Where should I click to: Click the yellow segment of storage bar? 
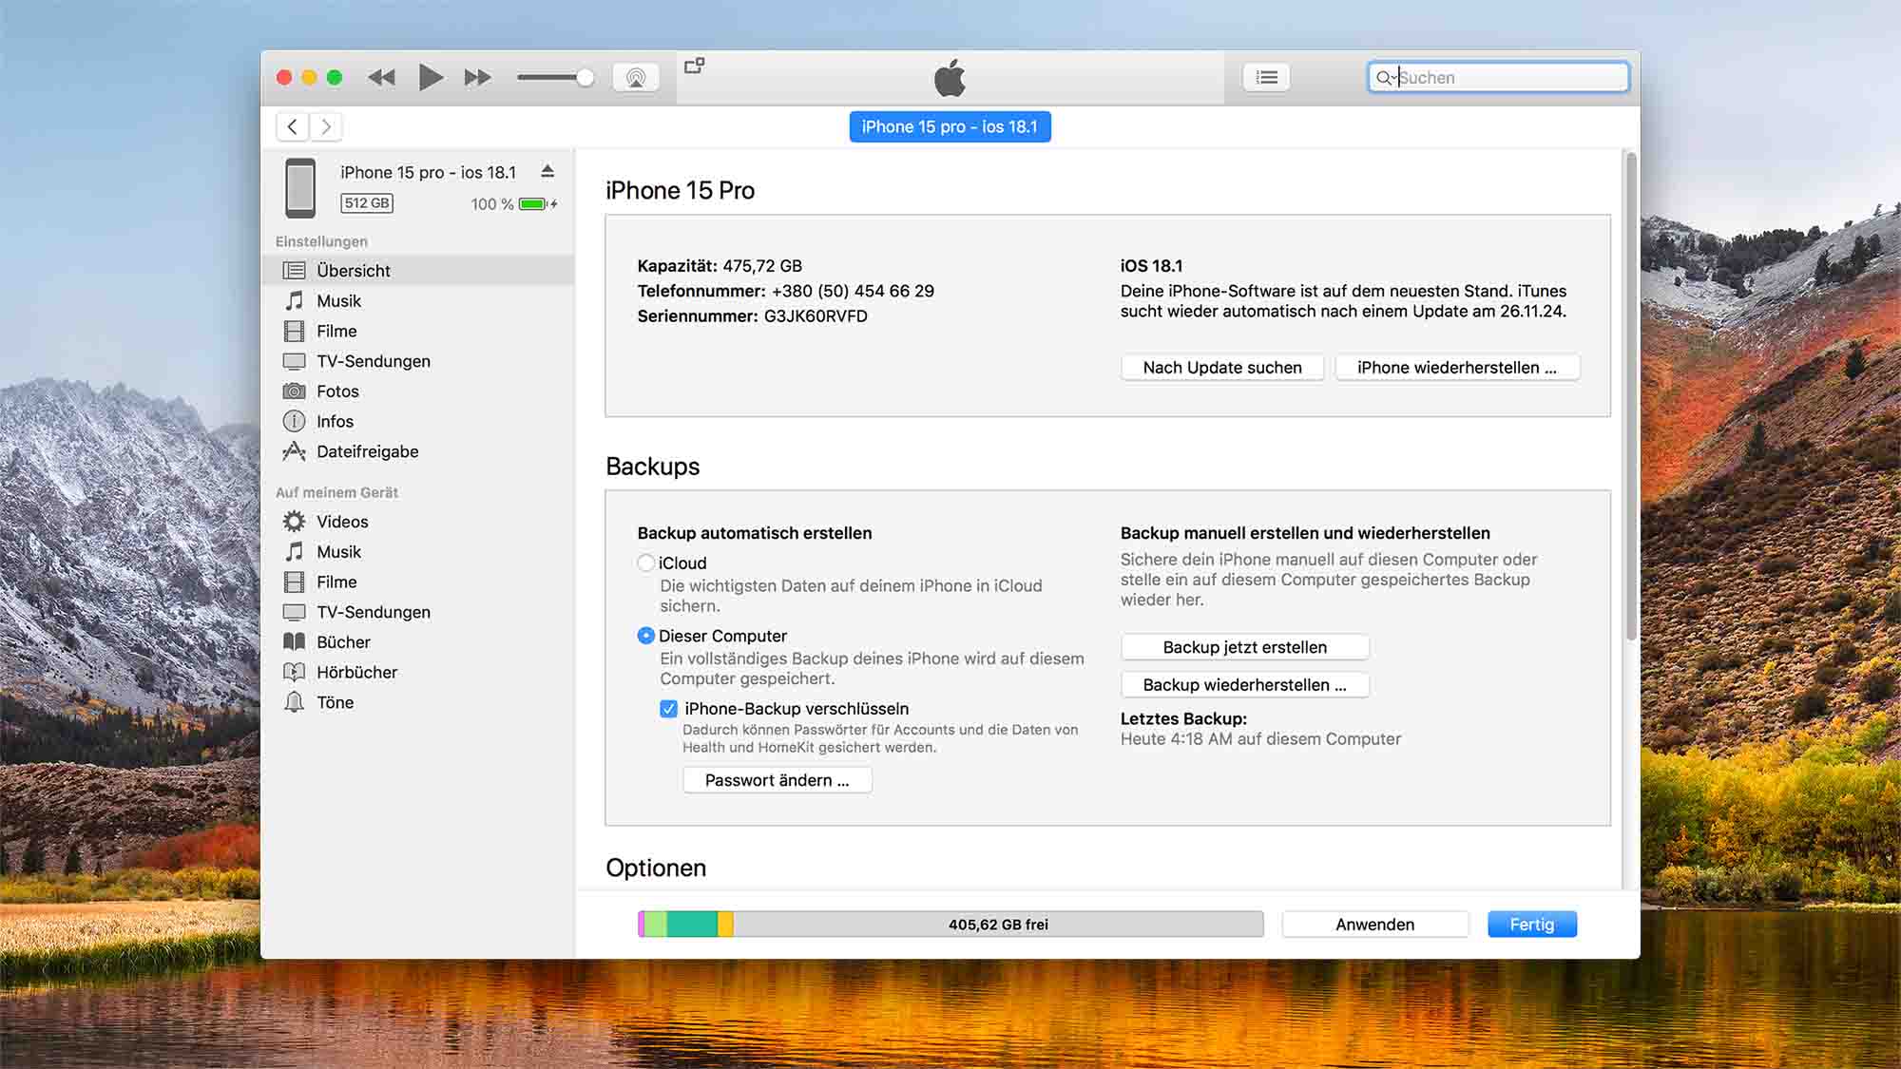pos(725,925)
